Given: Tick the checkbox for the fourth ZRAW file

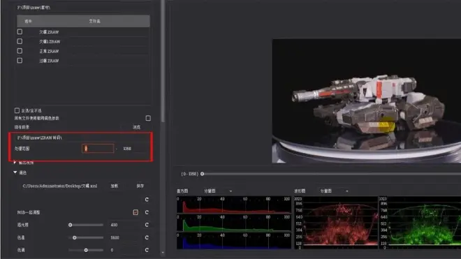Looking at the screenshot, I should 20,61.
